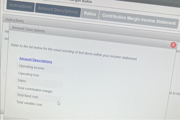Select the 'Total variable cost' text

[x=29, y=103]
